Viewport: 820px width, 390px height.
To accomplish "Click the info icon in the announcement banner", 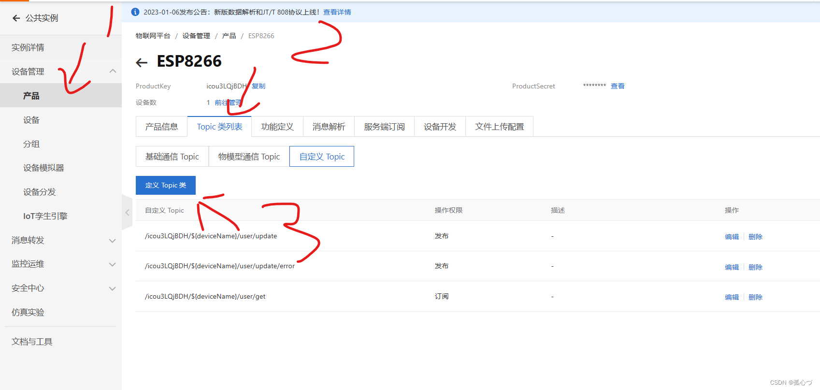I will click(135, 12).
